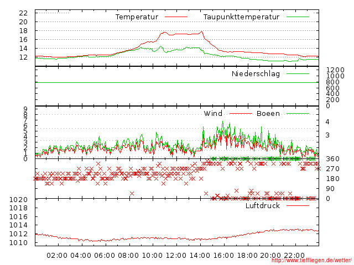Click the green Taupunkttemperatur legend line
The height and width of the screenshot is (265, 354).
[298, 17]
